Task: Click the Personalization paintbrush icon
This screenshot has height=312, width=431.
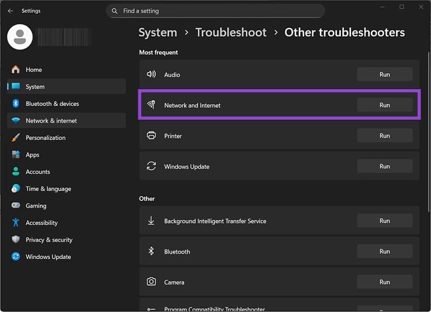Action: click(x=16, y=137)
